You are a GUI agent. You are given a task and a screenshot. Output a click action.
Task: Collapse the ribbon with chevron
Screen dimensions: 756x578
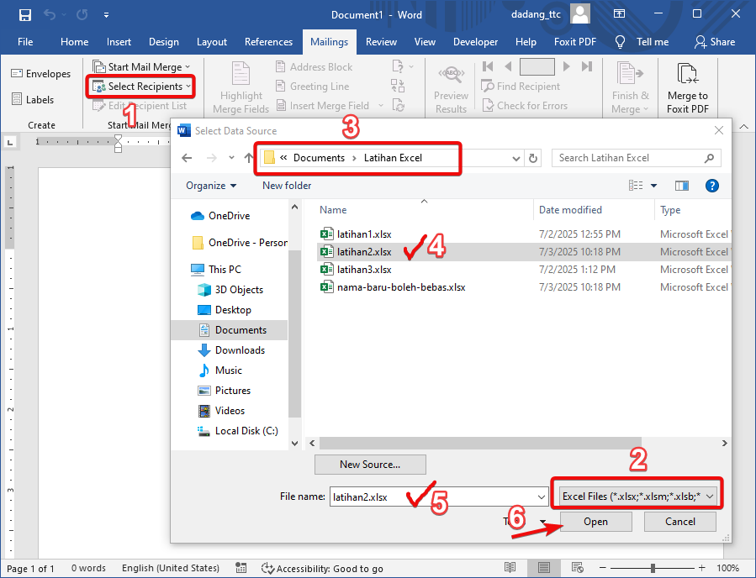tap(744, 127)
